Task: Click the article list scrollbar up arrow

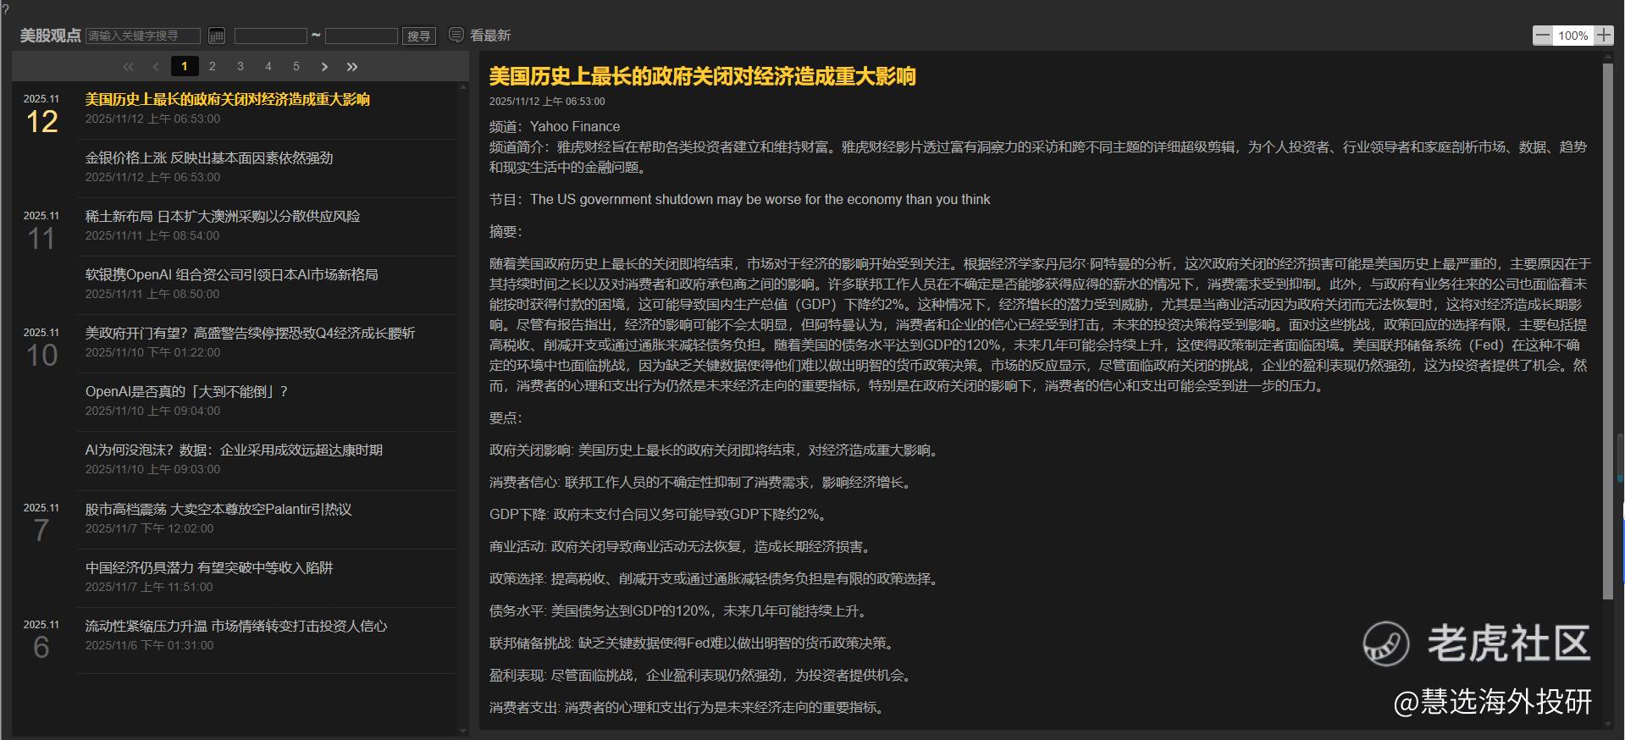Action: pos(463,87)
